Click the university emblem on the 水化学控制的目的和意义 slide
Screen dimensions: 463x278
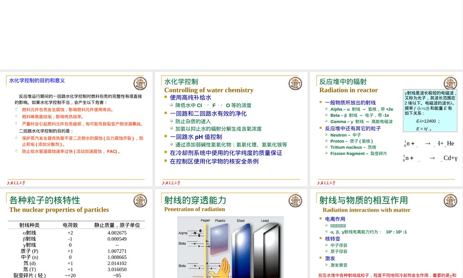point(140,83)
